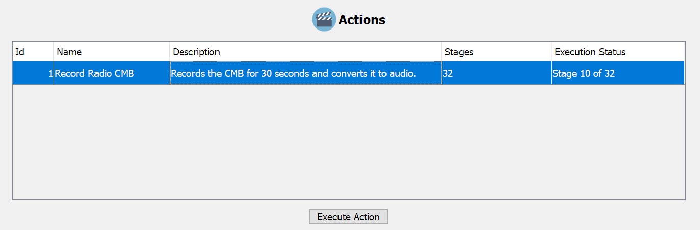This screenshot has height=230, width=700.
Task: Select the Id cell containing 1
Action: pos(33,73)
